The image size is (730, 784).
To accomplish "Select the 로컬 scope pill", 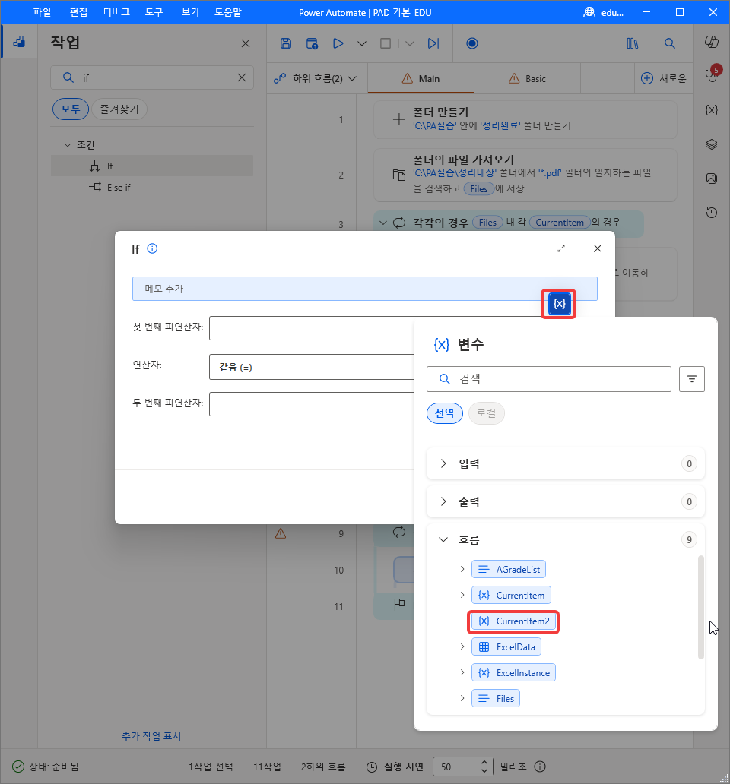I will 487,413.
